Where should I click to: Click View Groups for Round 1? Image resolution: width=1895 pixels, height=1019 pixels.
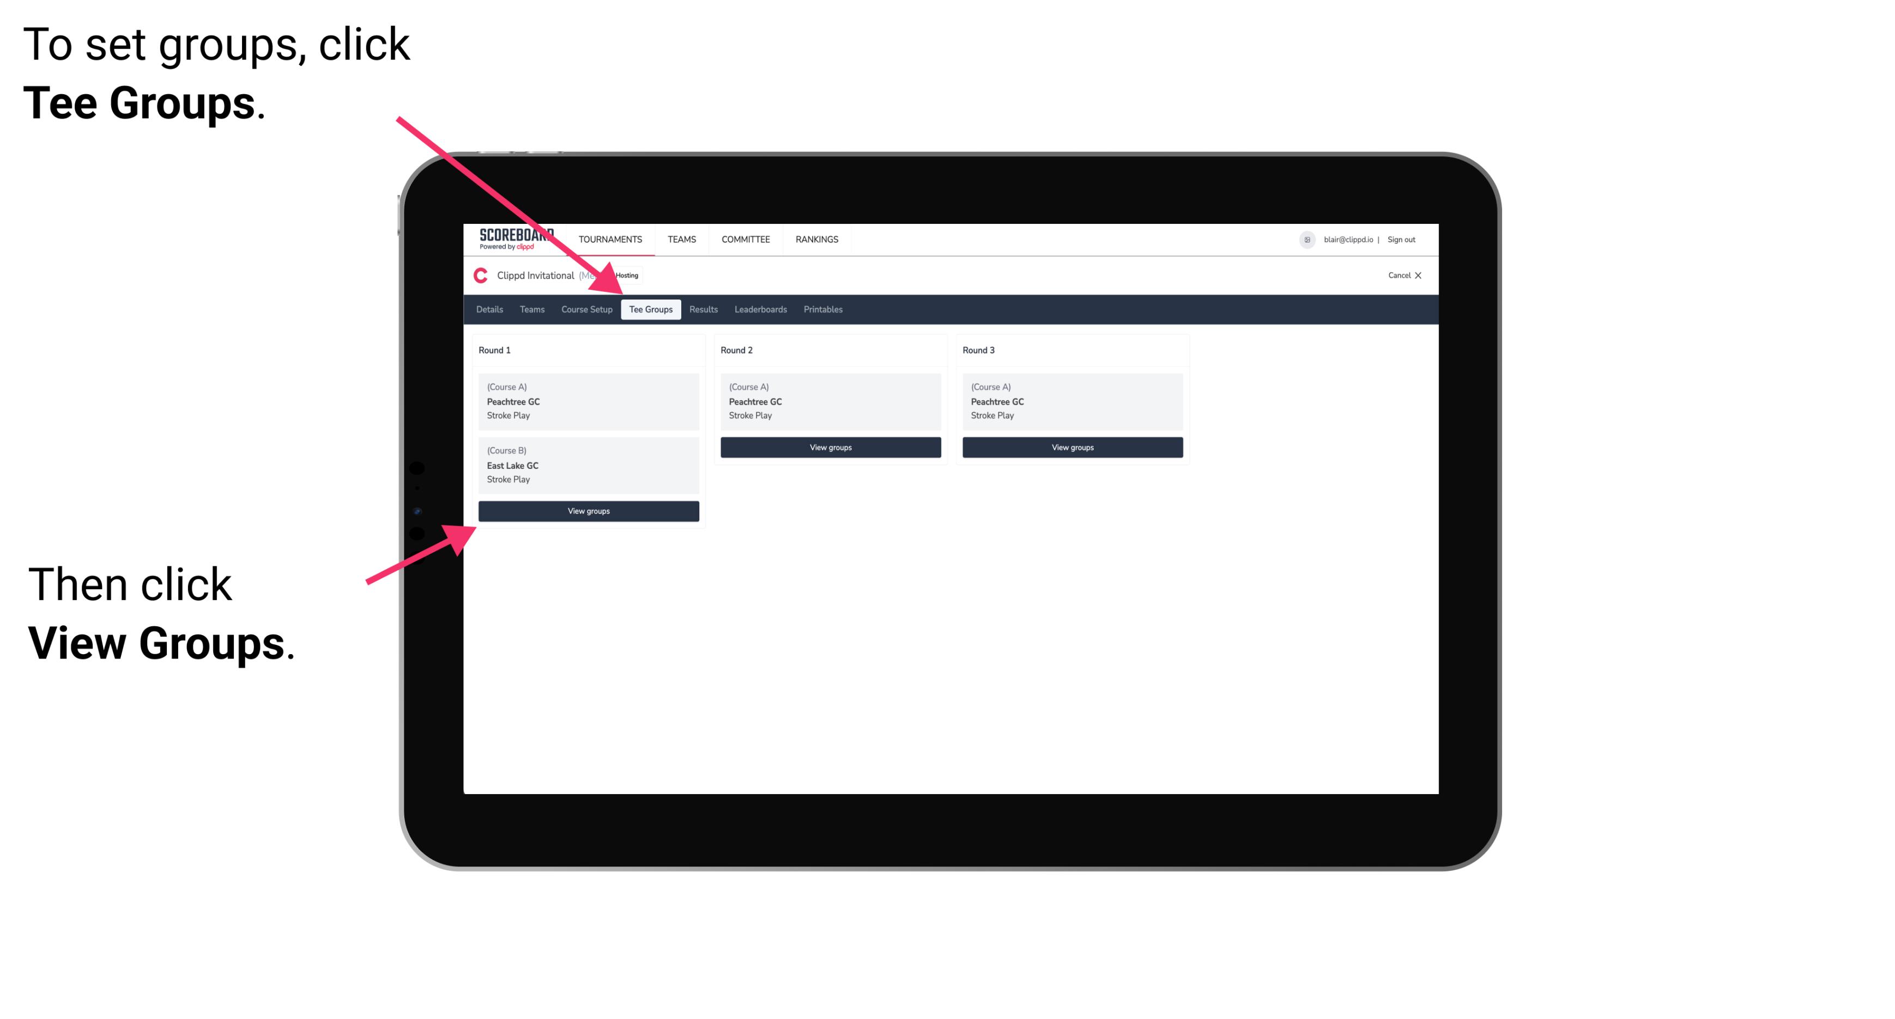pyautogui.click(x=589, y=511)
